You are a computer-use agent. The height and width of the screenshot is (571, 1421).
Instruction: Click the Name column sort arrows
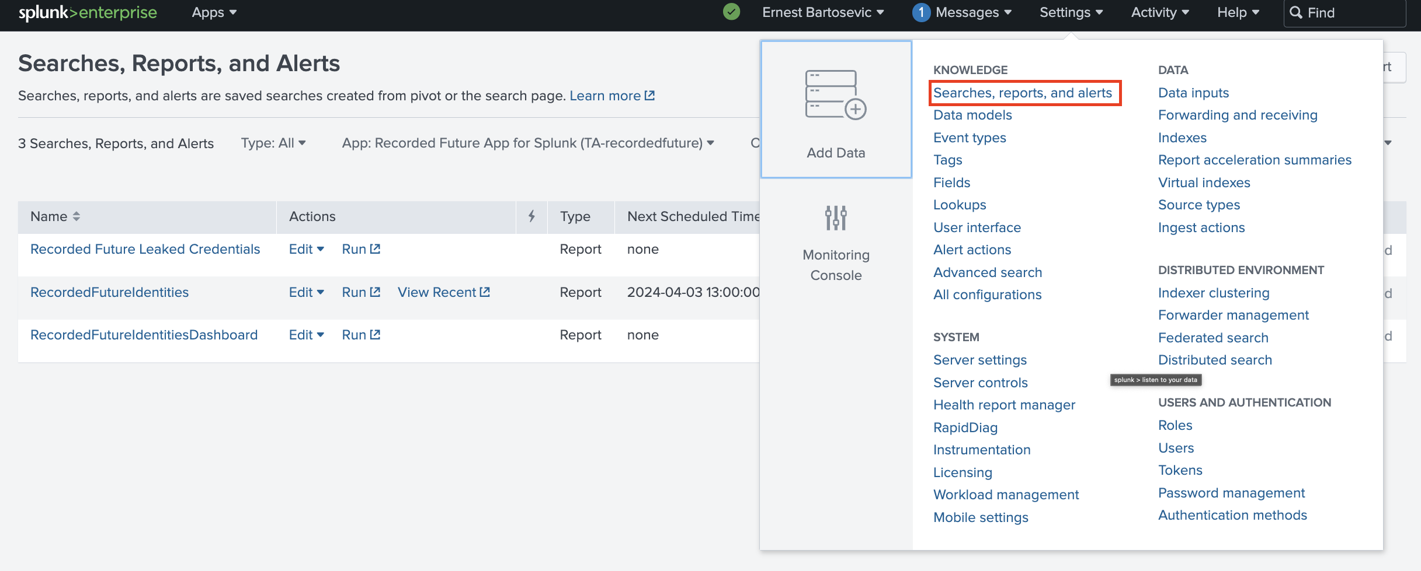pos(76,216)
